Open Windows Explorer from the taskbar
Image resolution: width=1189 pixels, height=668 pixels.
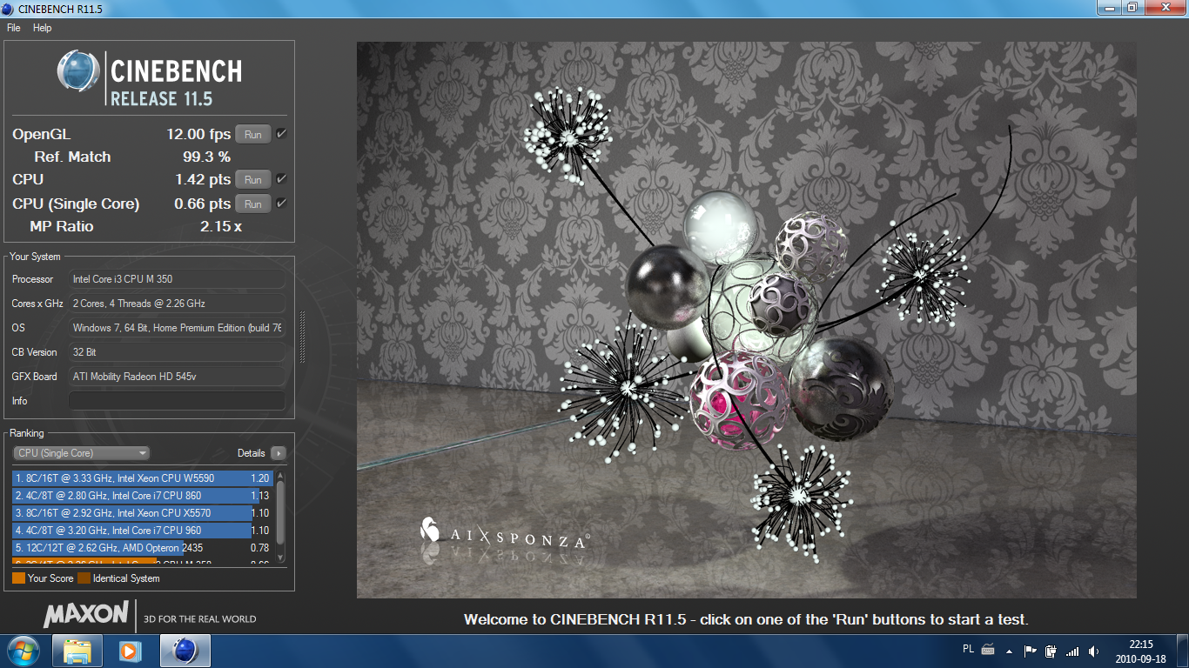coord(77,651)
